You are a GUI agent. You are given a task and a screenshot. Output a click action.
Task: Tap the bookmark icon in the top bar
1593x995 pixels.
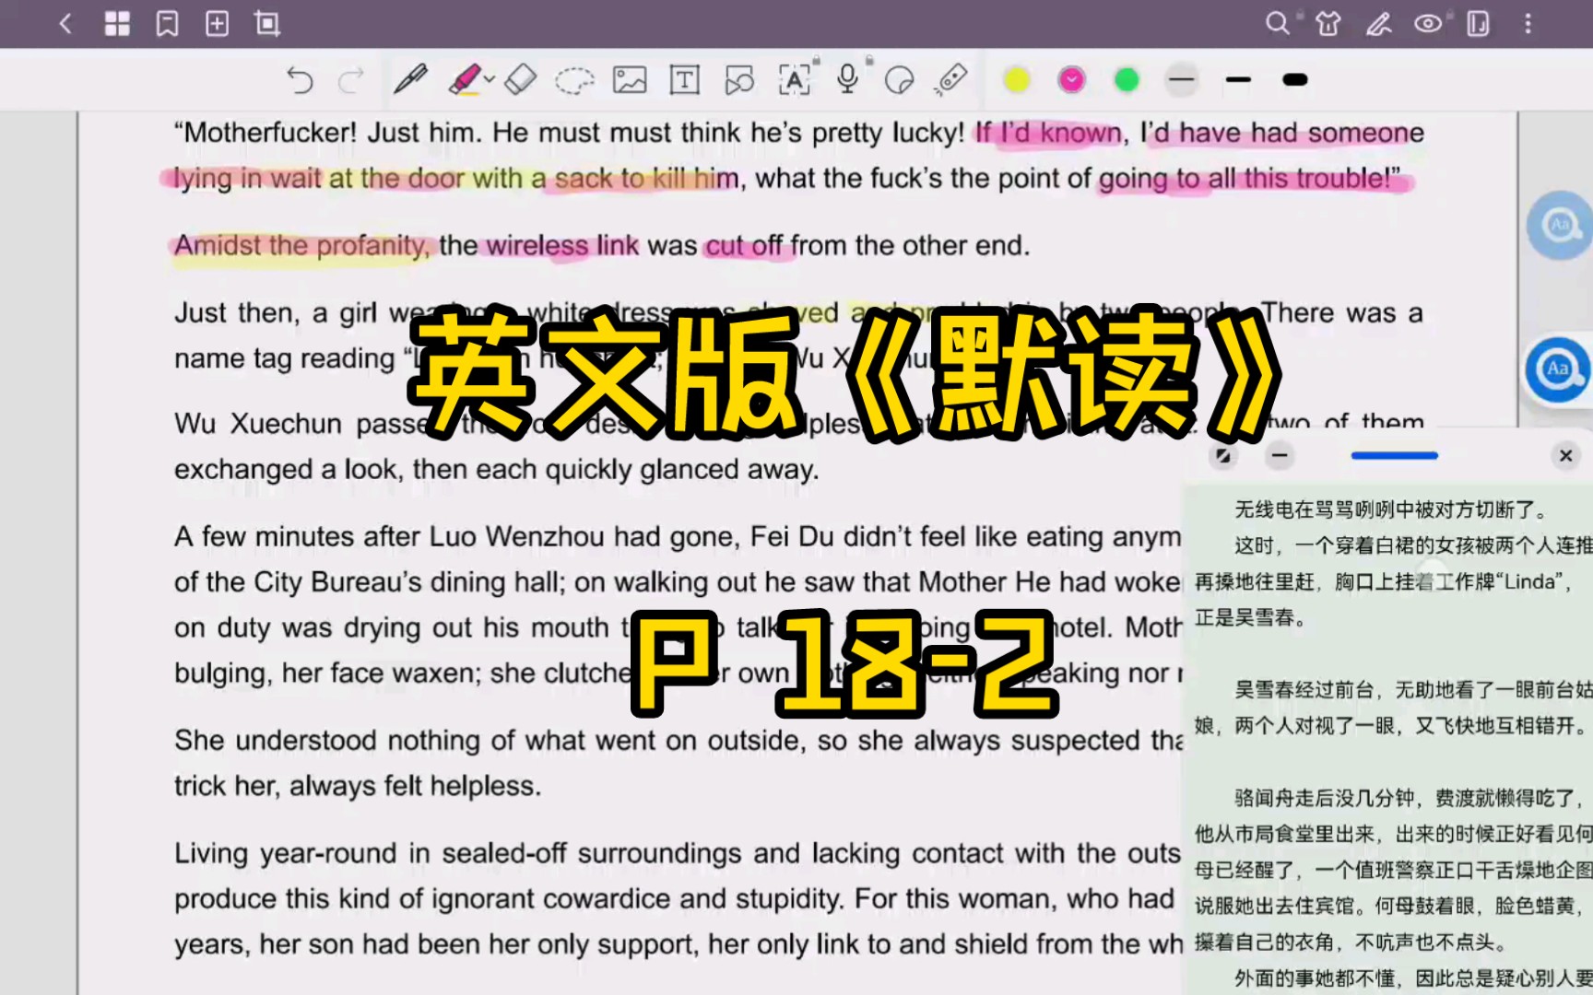pyautogui.click(x=167, y=23)
